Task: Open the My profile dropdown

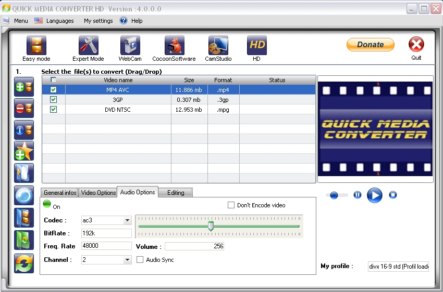Action: 398,267
